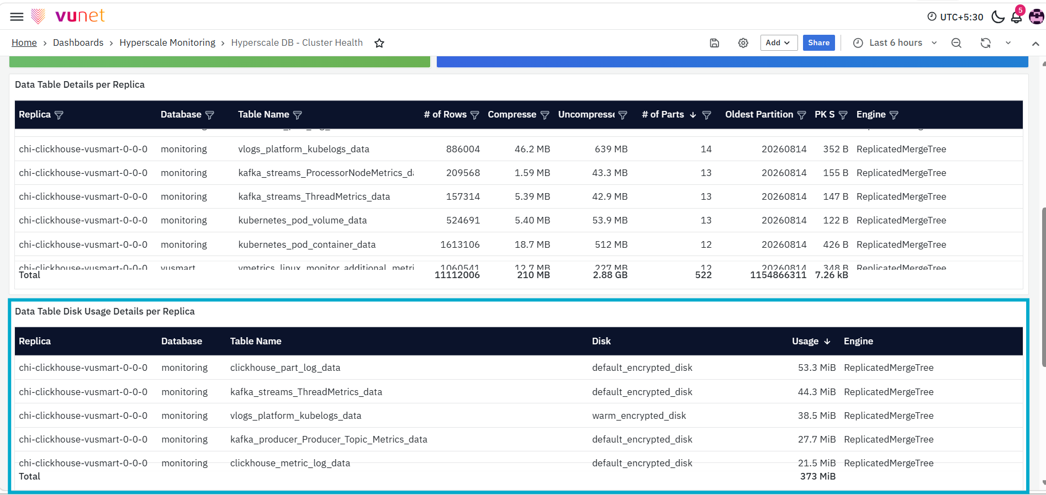Filter the Replica column

click(59, 115)
